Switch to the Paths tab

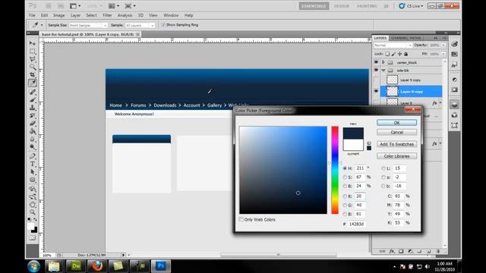[415, 38]
